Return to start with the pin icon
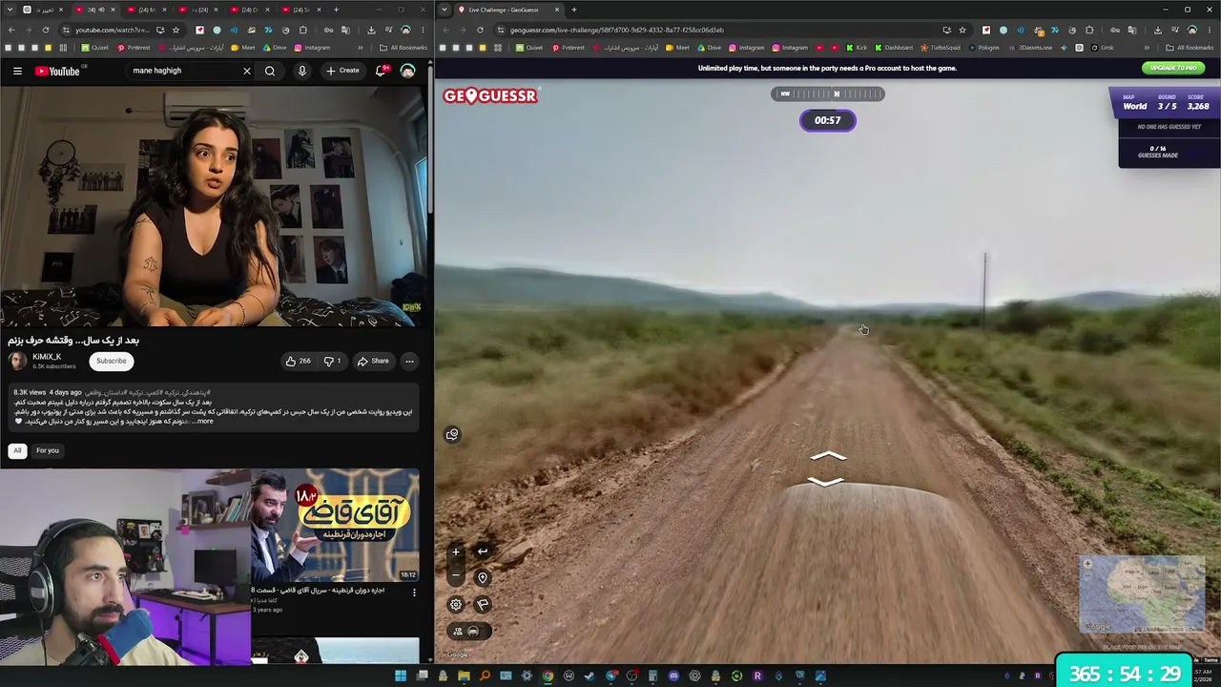1221x687 pixels. point(483,577)
